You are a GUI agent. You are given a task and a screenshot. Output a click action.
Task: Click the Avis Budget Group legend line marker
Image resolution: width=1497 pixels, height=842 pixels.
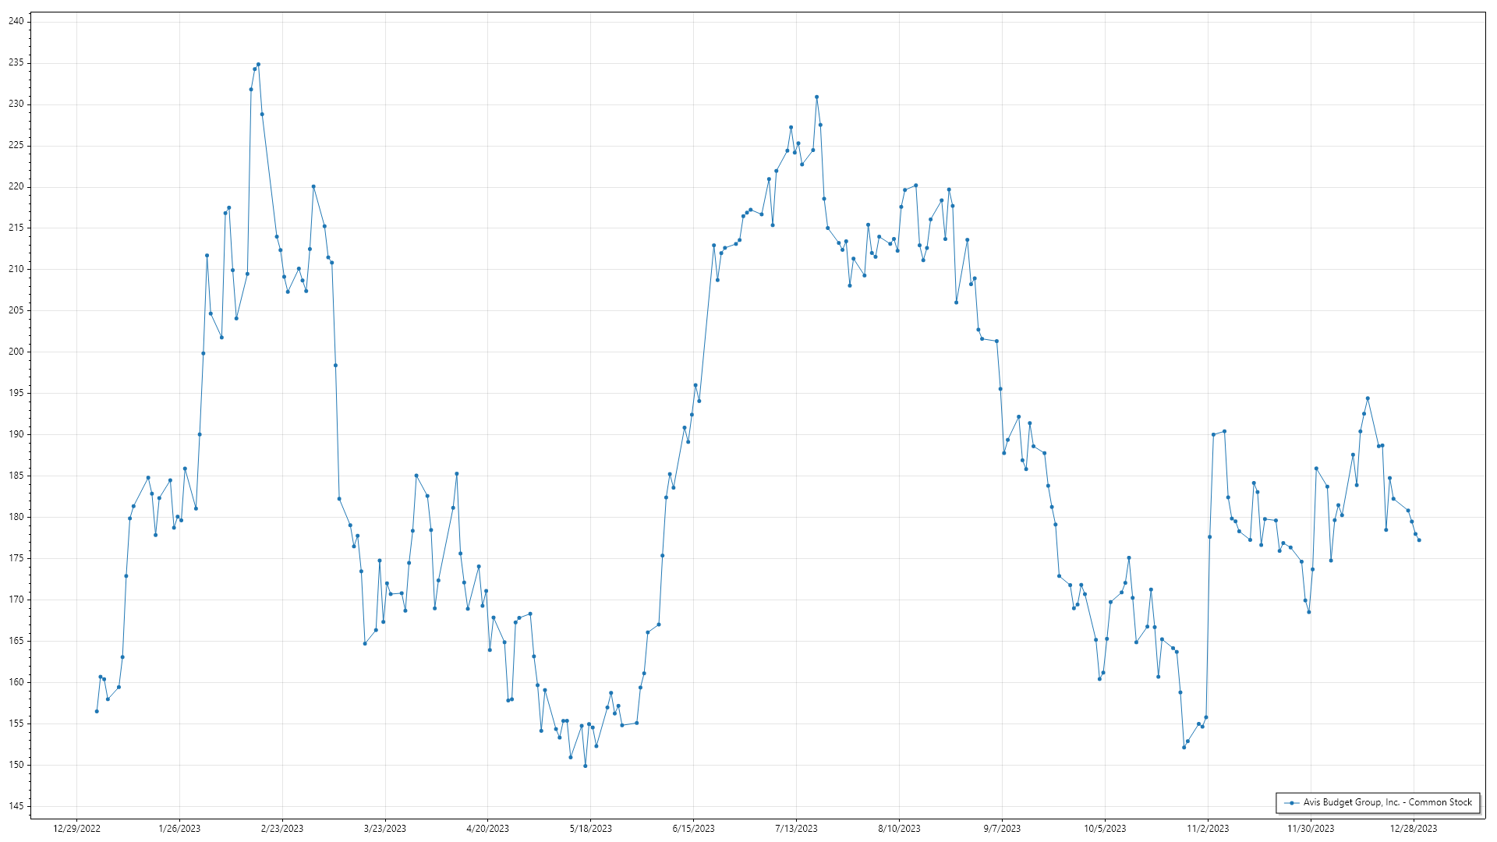tap(1291, 803)
